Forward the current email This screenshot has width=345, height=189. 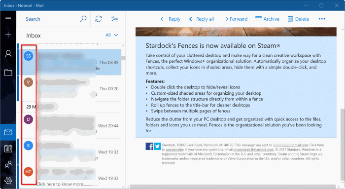point(235,19)
